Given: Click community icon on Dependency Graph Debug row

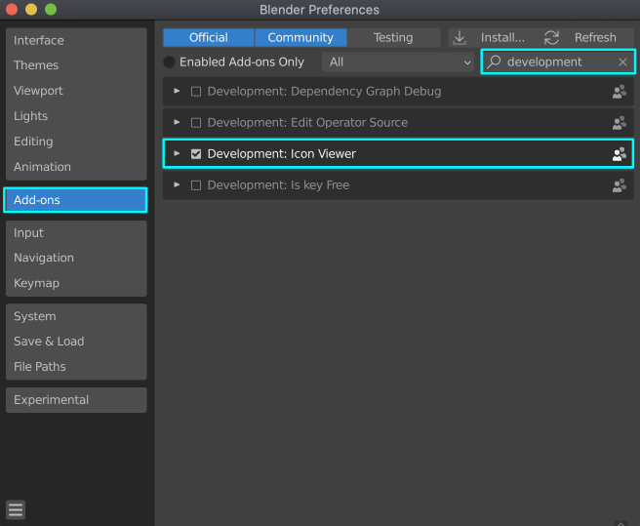Looking at the screenshot, I should click(620, 92).
